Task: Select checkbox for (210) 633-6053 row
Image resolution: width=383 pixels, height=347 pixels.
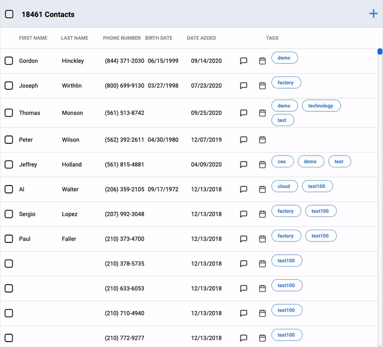Action: [x=9, y=289]
